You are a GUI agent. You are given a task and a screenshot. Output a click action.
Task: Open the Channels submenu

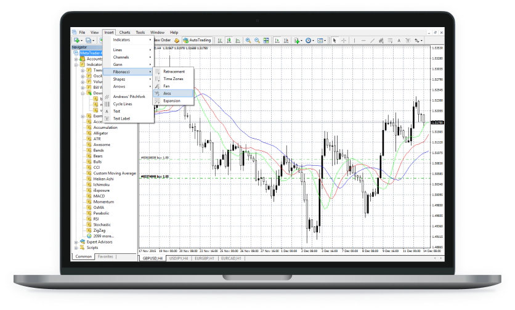tap(121, 57)
